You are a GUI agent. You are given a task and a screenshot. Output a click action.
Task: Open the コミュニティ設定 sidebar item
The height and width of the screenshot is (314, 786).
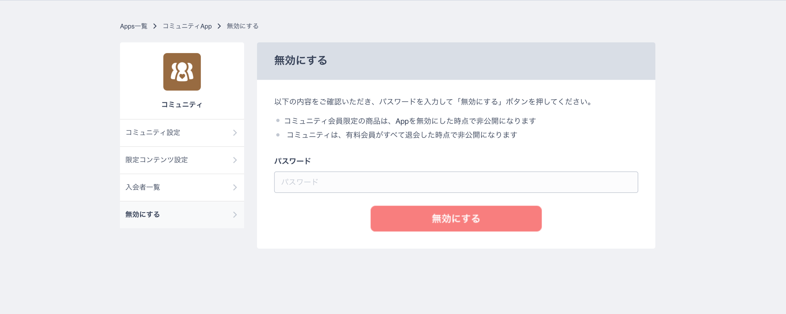182,133
